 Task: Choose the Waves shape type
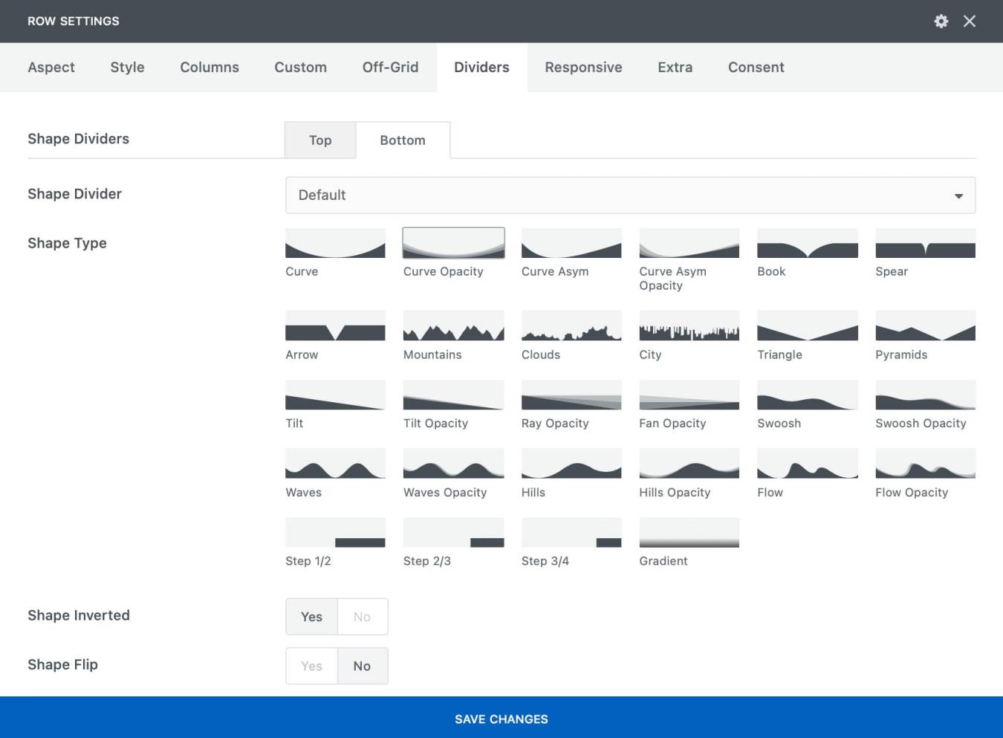335,464
